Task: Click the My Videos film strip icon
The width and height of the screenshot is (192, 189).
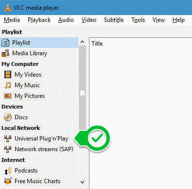Action: [8, 75]
